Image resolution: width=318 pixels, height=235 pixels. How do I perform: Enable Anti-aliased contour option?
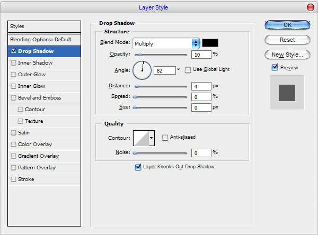pos(165,138)
